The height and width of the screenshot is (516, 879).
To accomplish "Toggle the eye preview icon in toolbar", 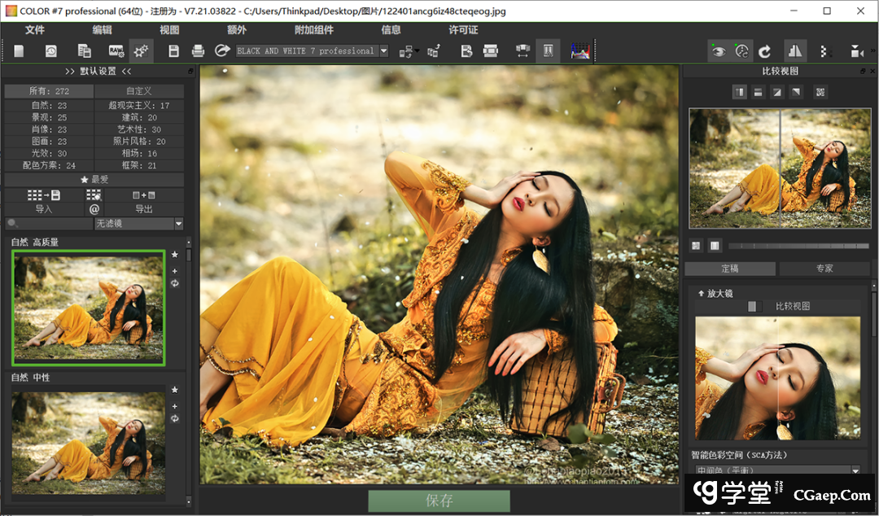I will click(x=718, y=51).
